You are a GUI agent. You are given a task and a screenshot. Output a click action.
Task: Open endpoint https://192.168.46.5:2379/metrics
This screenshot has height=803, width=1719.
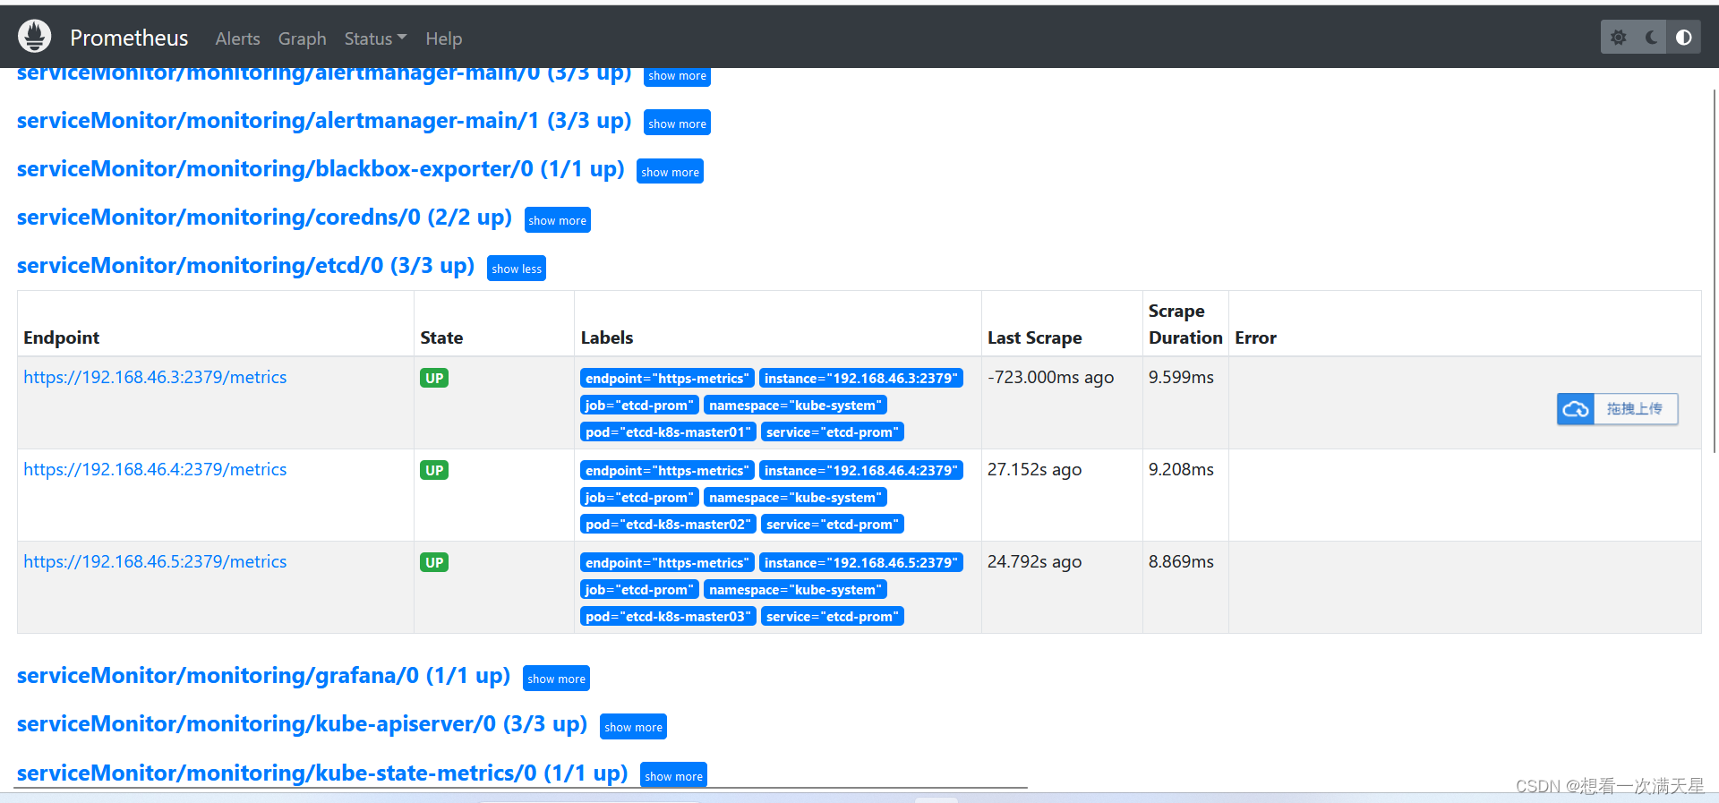point(155,561)
